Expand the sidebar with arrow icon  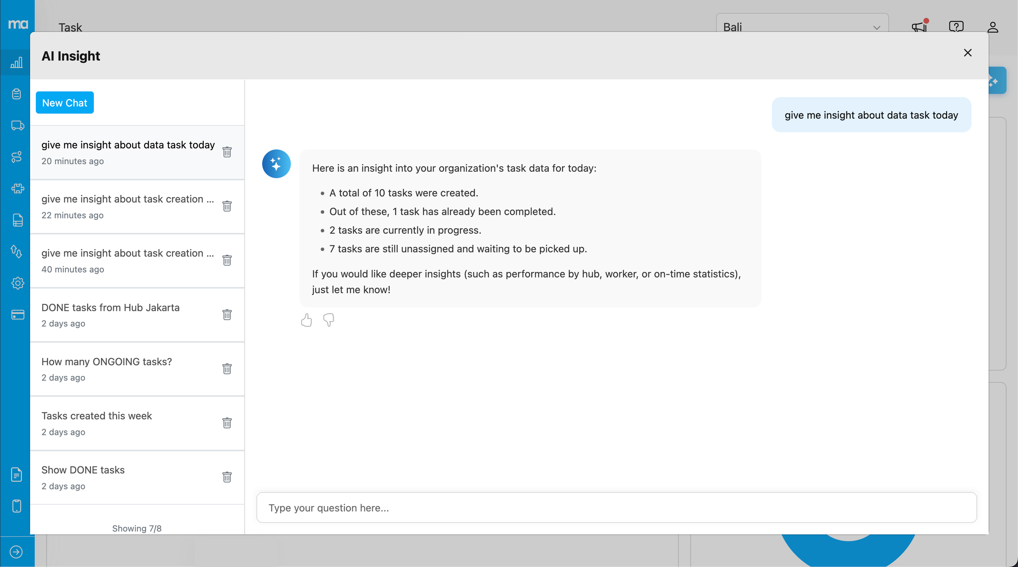click(x=16, y=552)
